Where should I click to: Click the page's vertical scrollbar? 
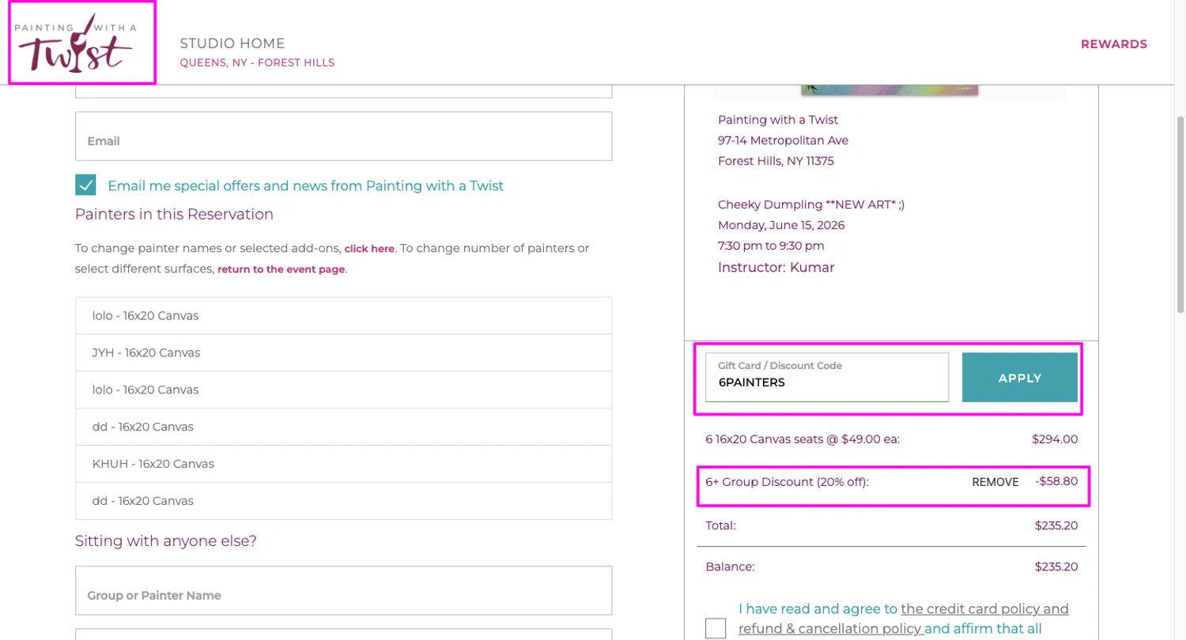point(1180,213)
